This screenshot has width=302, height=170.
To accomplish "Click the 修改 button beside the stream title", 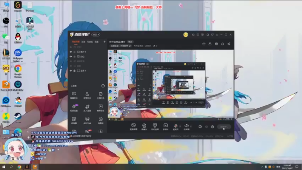I will point(130,42).
